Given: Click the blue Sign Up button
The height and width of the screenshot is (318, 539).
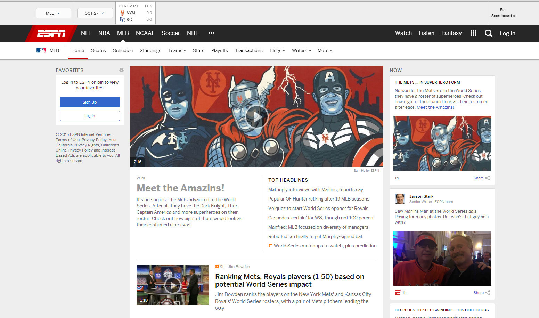Looking at the screenshot, I should click(90, 102).
